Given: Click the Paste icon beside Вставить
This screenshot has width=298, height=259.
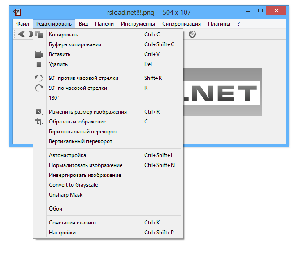Looking at the screenshot, I should 39,54.
